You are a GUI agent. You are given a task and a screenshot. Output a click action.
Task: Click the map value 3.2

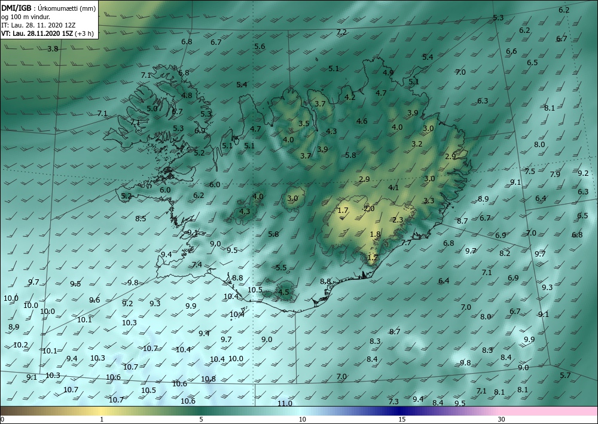coord(417,144)
